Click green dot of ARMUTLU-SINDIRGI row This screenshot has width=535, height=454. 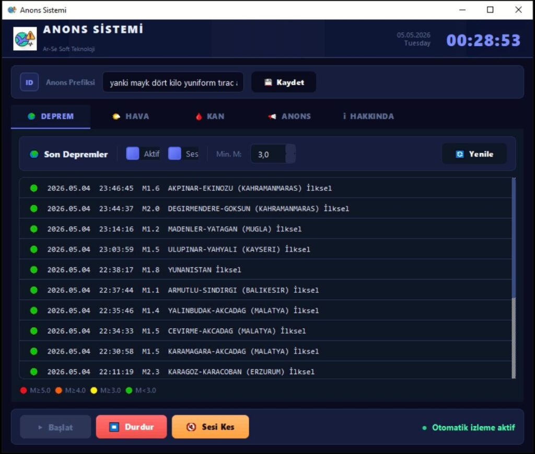click(34, 290)
